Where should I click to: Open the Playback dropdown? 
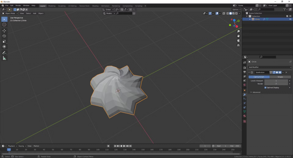[x=12, y=146]
